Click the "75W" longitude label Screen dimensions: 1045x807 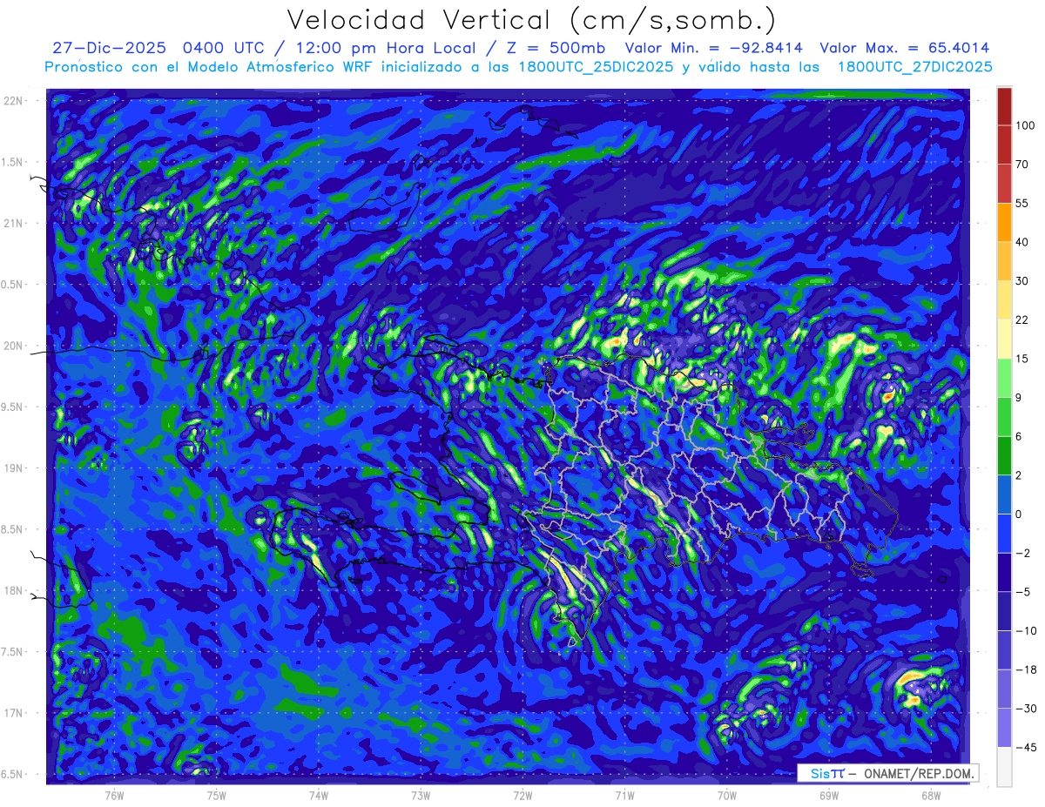pos(217,795)
